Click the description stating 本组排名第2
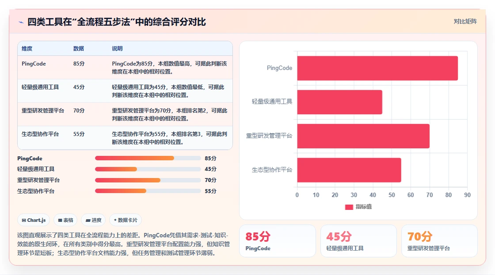The image size is (495, 275). point(170,114)
